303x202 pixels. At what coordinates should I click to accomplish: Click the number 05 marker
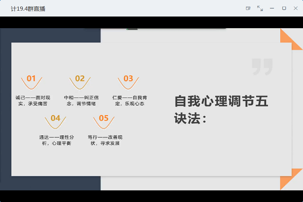click(x=104, y=118)
